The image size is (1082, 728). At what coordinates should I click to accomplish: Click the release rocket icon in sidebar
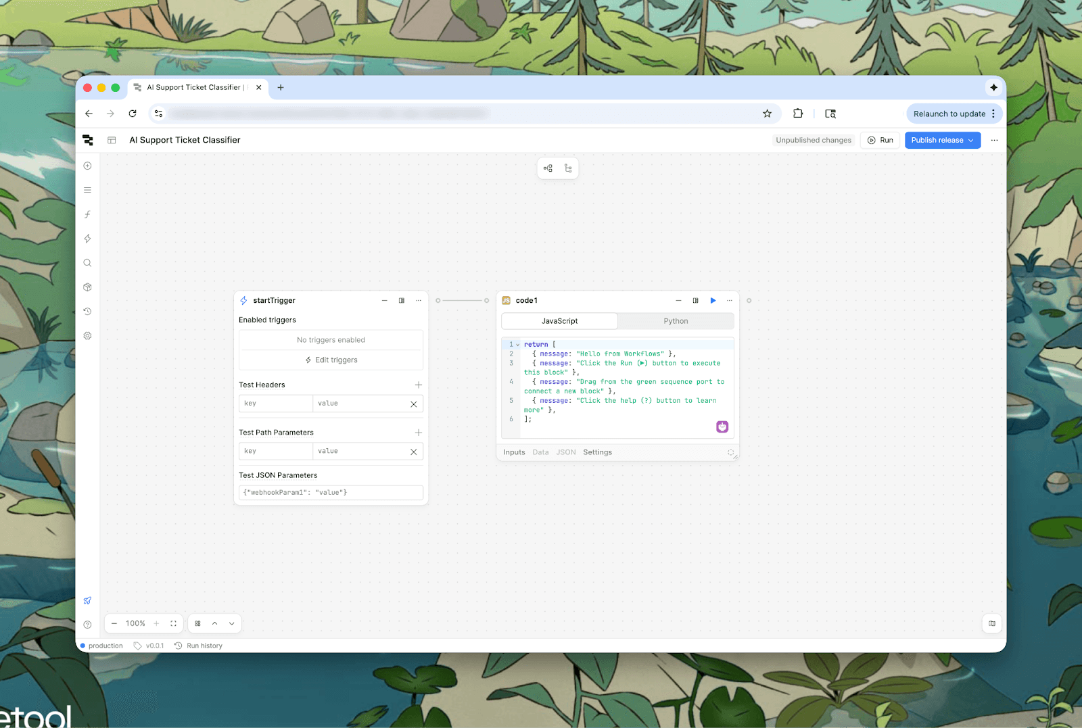pos(87,600)
